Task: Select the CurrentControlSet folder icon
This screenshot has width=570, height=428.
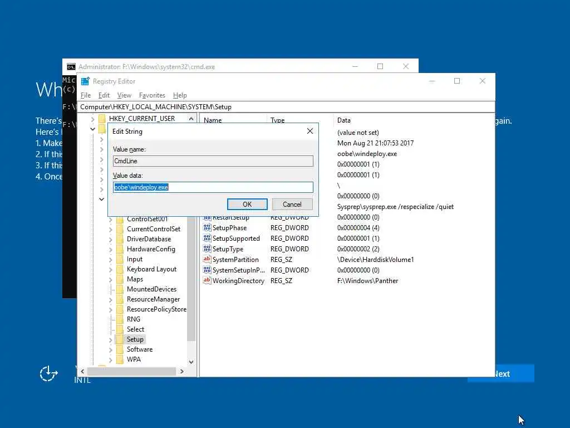Action: coord(120,229)
